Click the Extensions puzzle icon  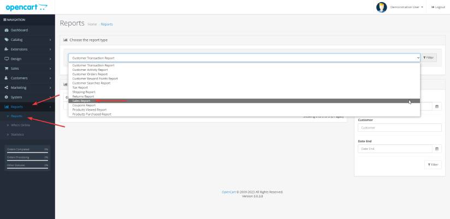(6, 49)
